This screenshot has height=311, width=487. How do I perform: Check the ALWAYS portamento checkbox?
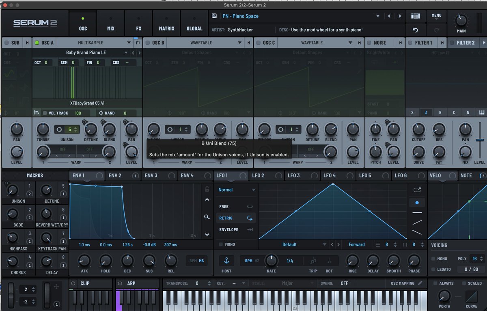click(435, 283)
